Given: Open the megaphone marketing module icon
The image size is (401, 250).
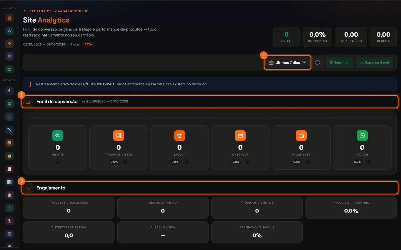Looking at the screenshot, I should pos(9,195).
